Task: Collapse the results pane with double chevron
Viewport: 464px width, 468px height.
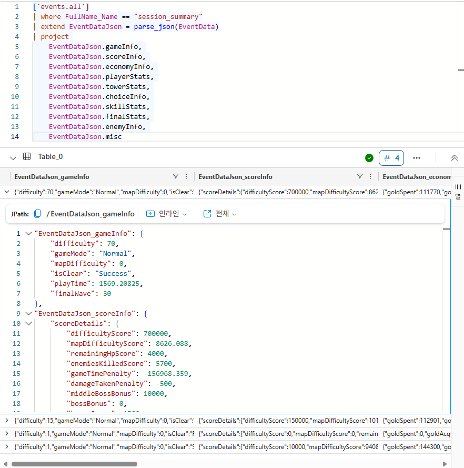Action: [455, 158]
